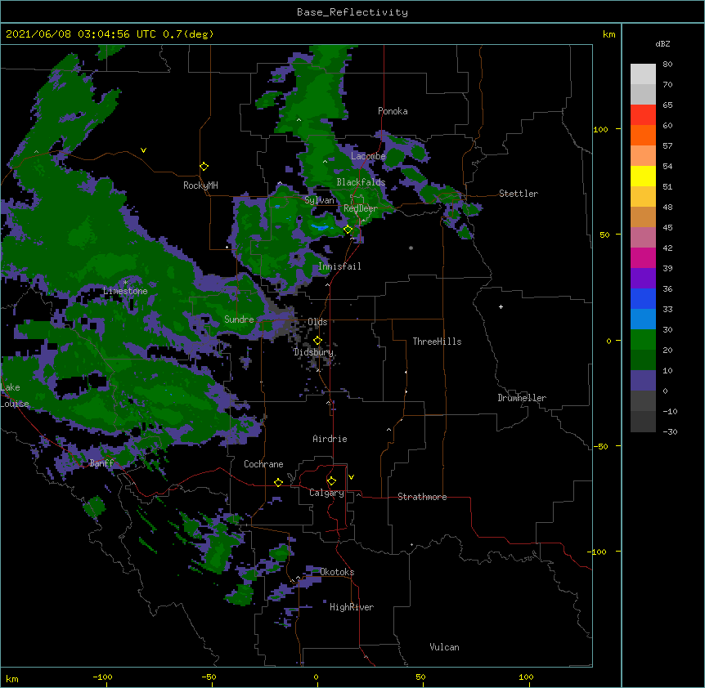The width and height of the screenshot is (705, 688).
Task: Click the ThreeHills town label
Action: [x=437, y=342]
